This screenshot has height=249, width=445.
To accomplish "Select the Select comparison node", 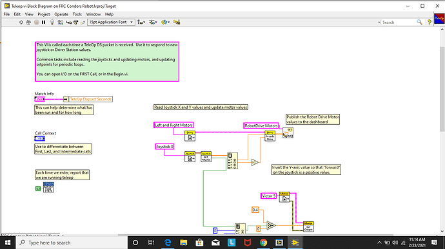I will (x=271, y=225).
